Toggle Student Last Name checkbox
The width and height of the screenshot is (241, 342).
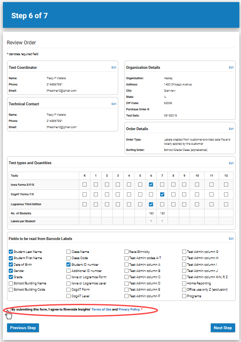point(11,252)
